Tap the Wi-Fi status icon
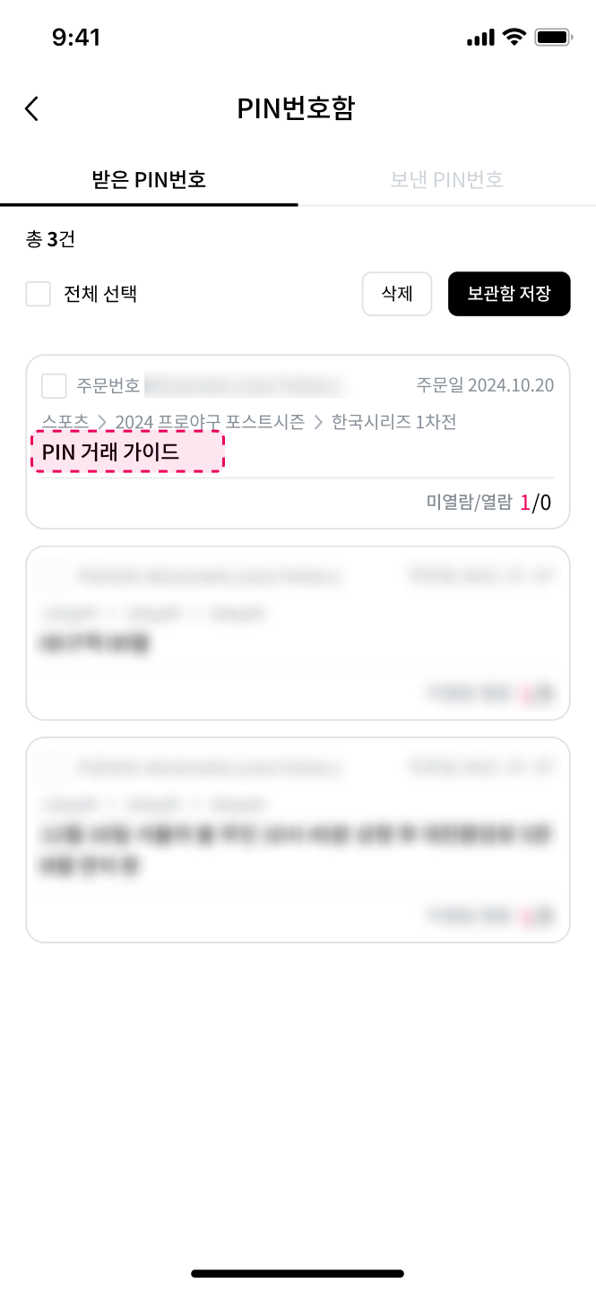 coord(514,37)
